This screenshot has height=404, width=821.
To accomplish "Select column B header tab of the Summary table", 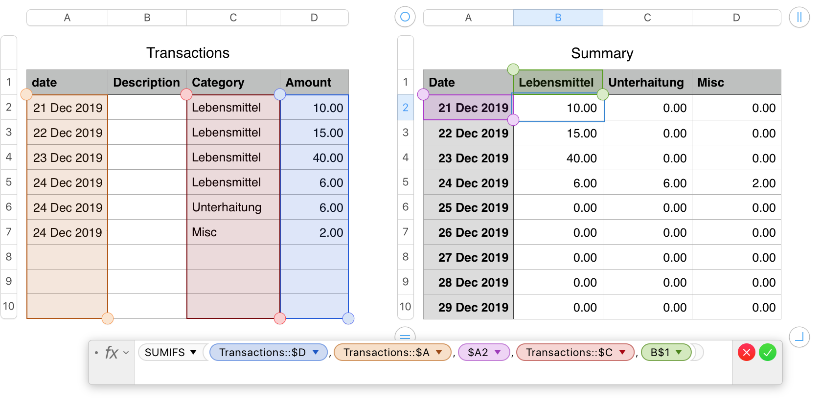I will (x=558, y=18).
